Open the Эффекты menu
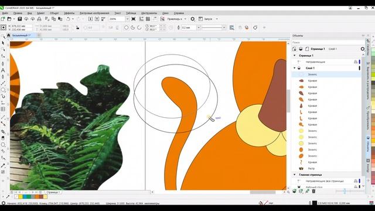The width and height of the screenshot is (375, 211). pos(69,13)
